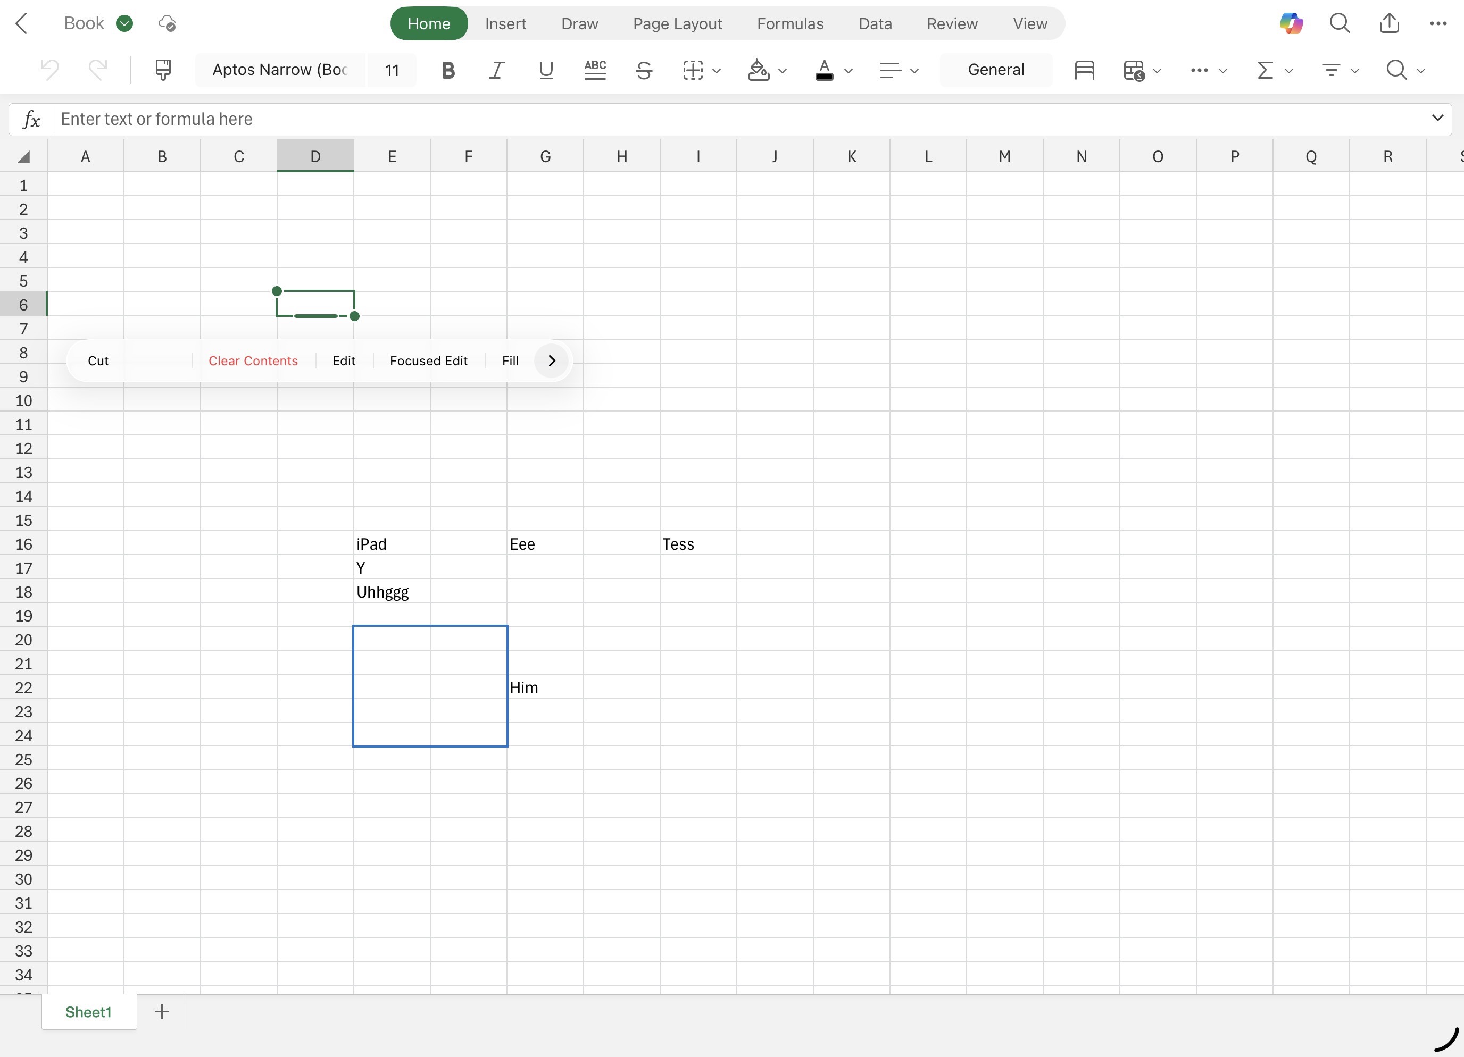The width and height of the screenshot is (1464, 1057).
Task: Click the Cell Styles icon
Action: tap(1085, 70)
